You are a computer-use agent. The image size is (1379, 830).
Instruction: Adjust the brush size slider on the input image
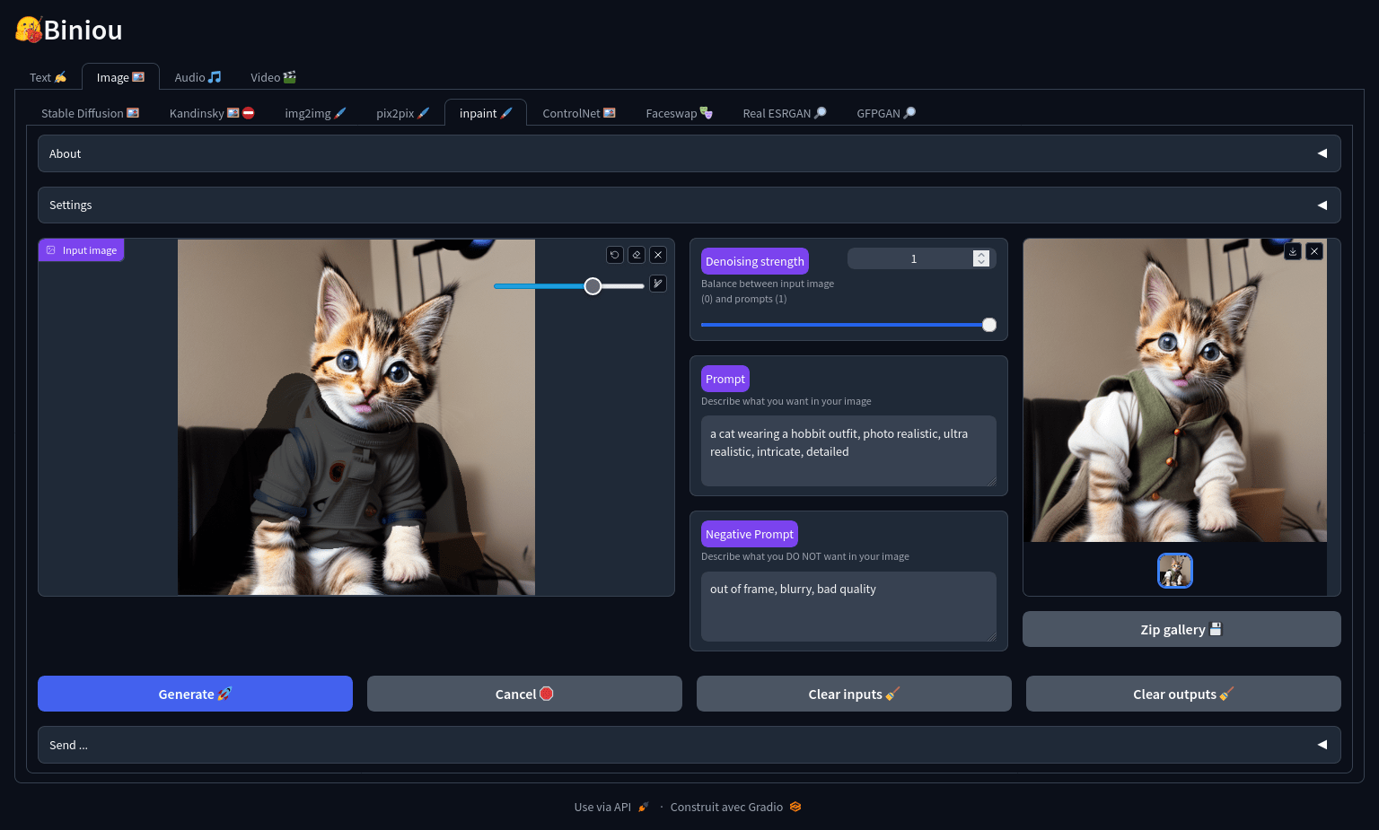(569, 286)
